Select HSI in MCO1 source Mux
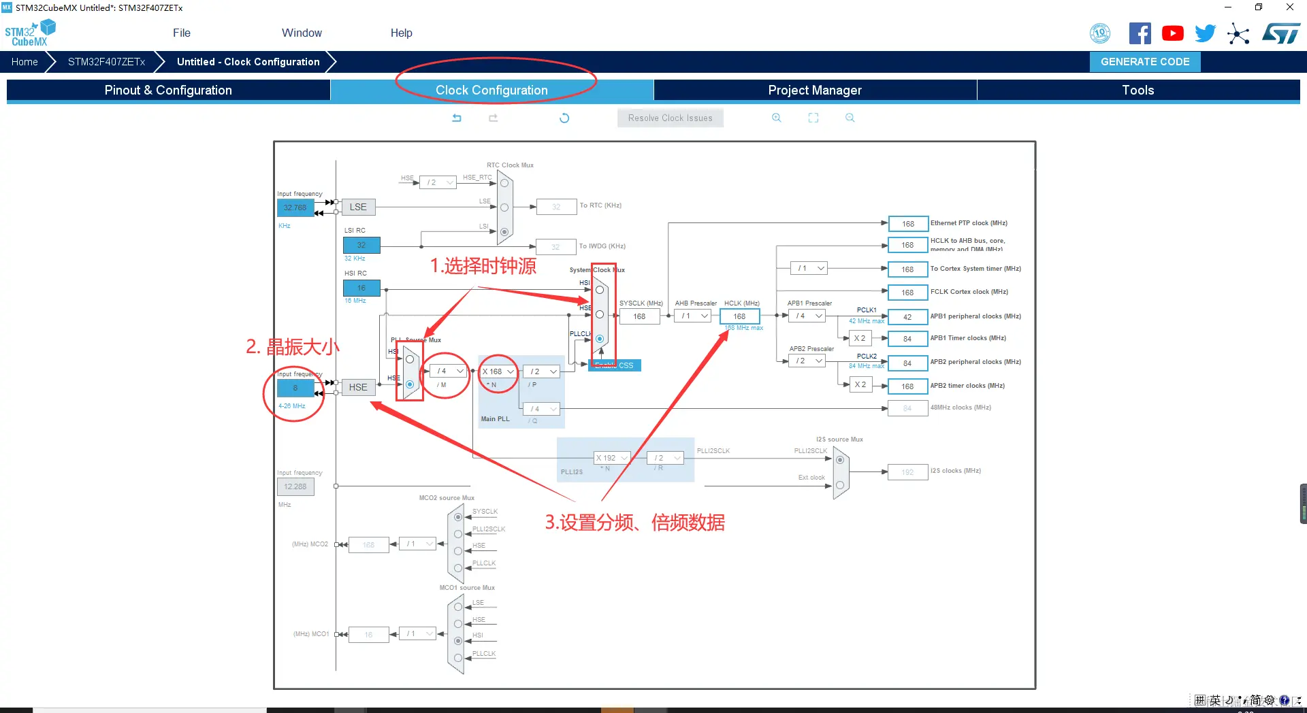 tap(458, 641)
